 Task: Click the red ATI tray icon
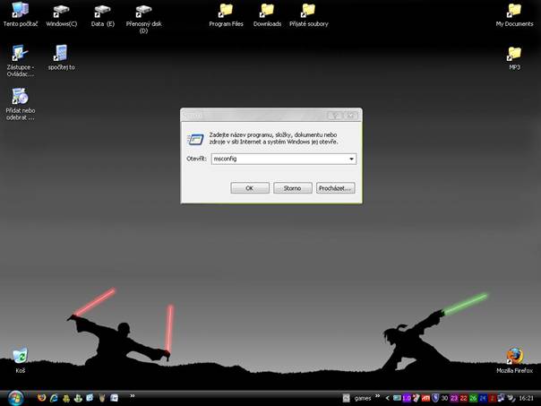pos(425,398)
